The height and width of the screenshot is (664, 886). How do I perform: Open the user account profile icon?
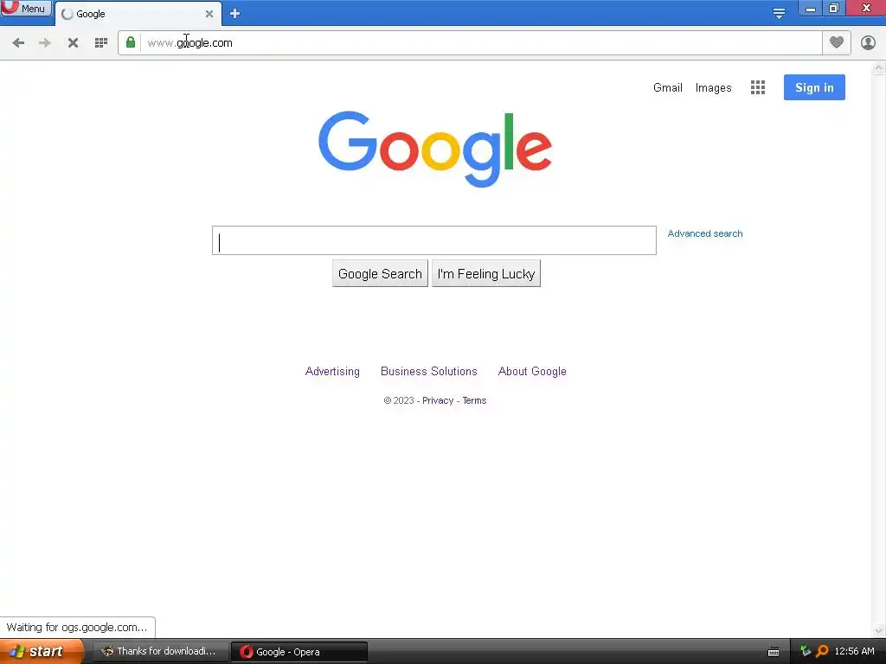pos(868,42)
